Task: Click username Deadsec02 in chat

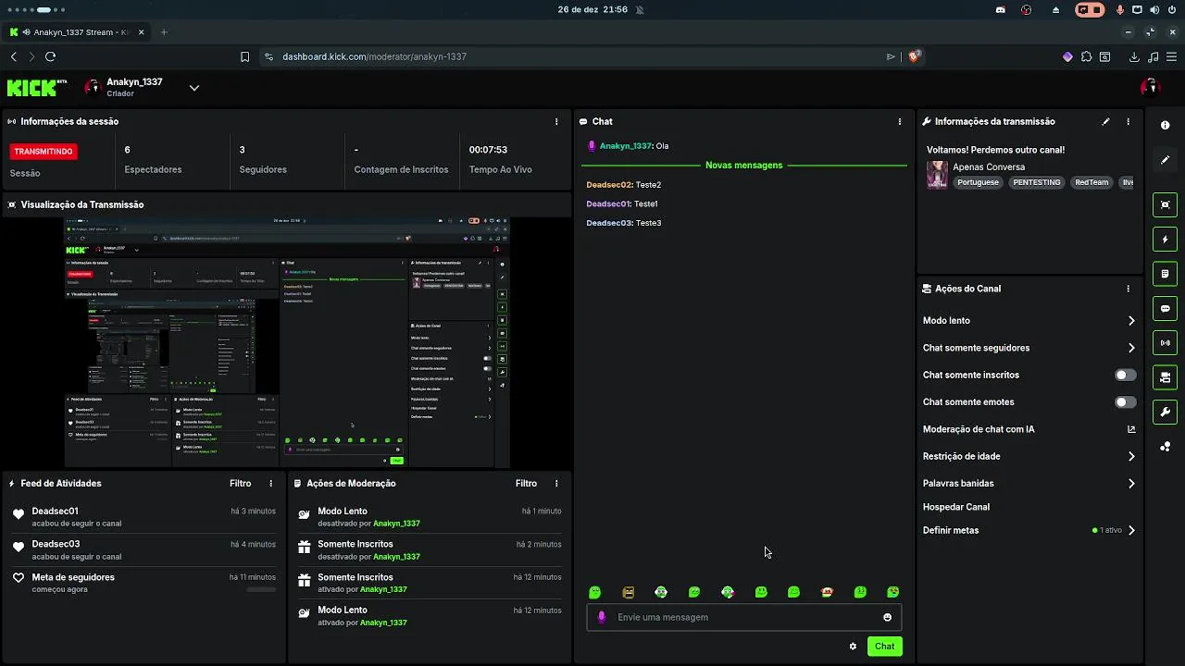Action: click(x=608, y=185)
